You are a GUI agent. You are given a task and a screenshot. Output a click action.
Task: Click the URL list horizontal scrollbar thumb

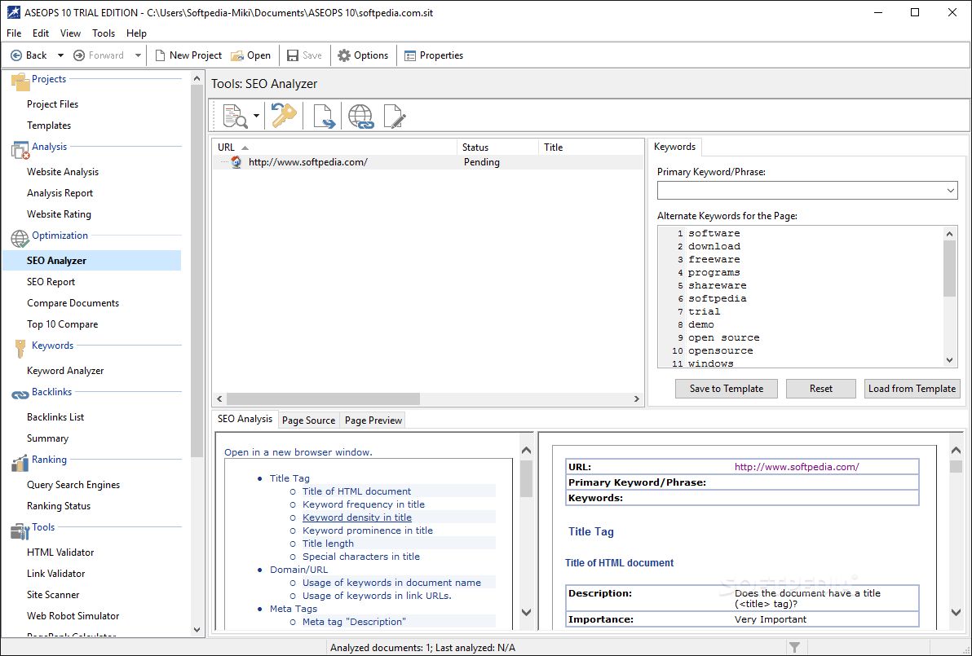pyautogui.click(x=324, y=399)
